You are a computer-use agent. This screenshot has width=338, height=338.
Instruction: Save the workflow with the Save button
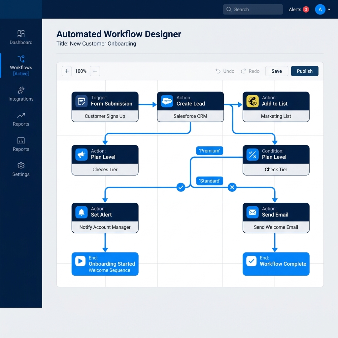click(277, 71)
